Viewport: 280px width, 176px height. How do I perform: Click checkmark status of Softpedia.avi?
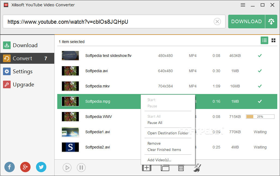pyautogui.click(x=260, y=71)
